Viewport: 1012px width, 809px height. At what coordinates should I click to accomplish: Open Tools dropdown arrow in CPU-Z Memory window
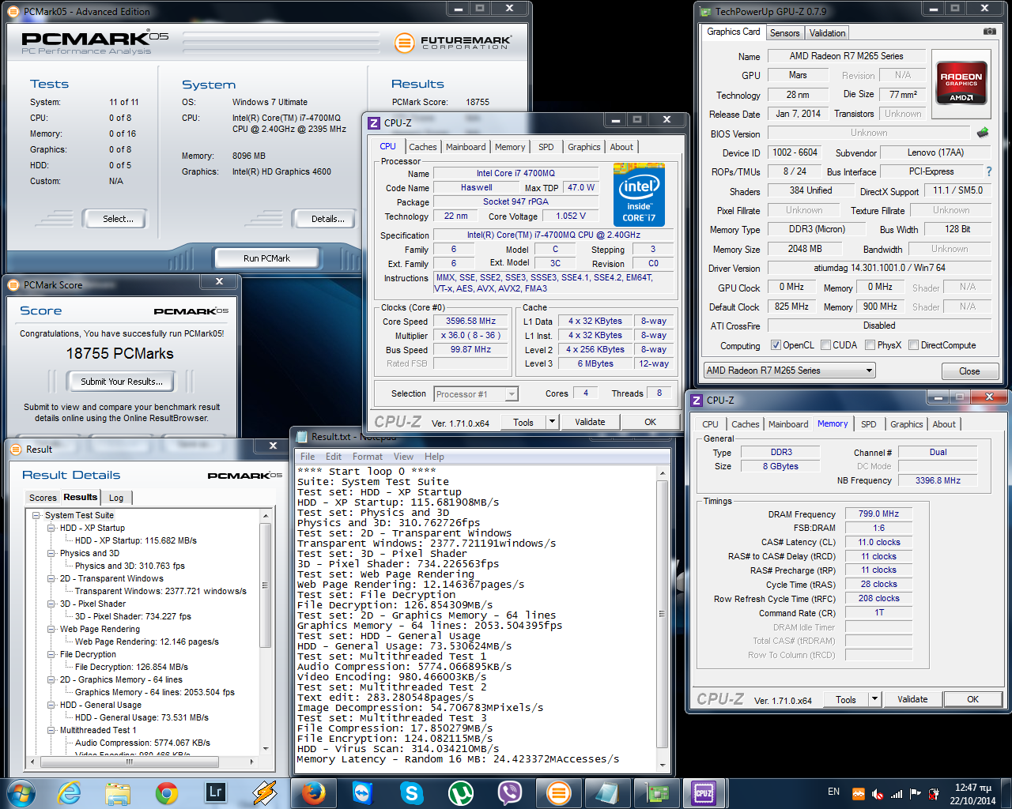click(875, 699)
